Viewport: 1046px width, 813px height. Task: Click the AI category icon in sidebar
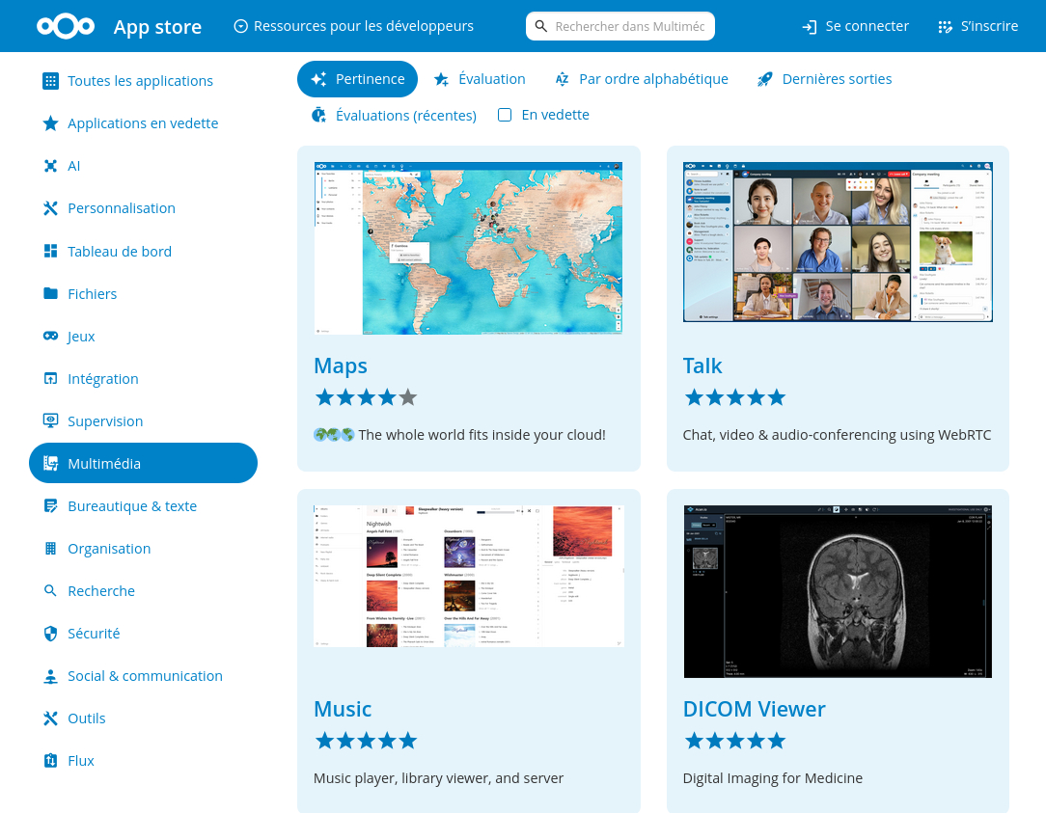tap(51, 166)
